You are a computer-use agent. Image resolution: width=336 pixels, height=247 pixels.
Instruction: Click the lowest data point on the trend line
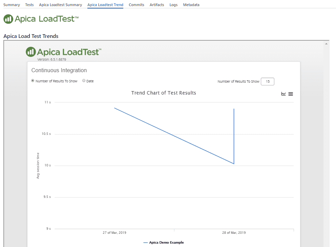click(234, 164)
